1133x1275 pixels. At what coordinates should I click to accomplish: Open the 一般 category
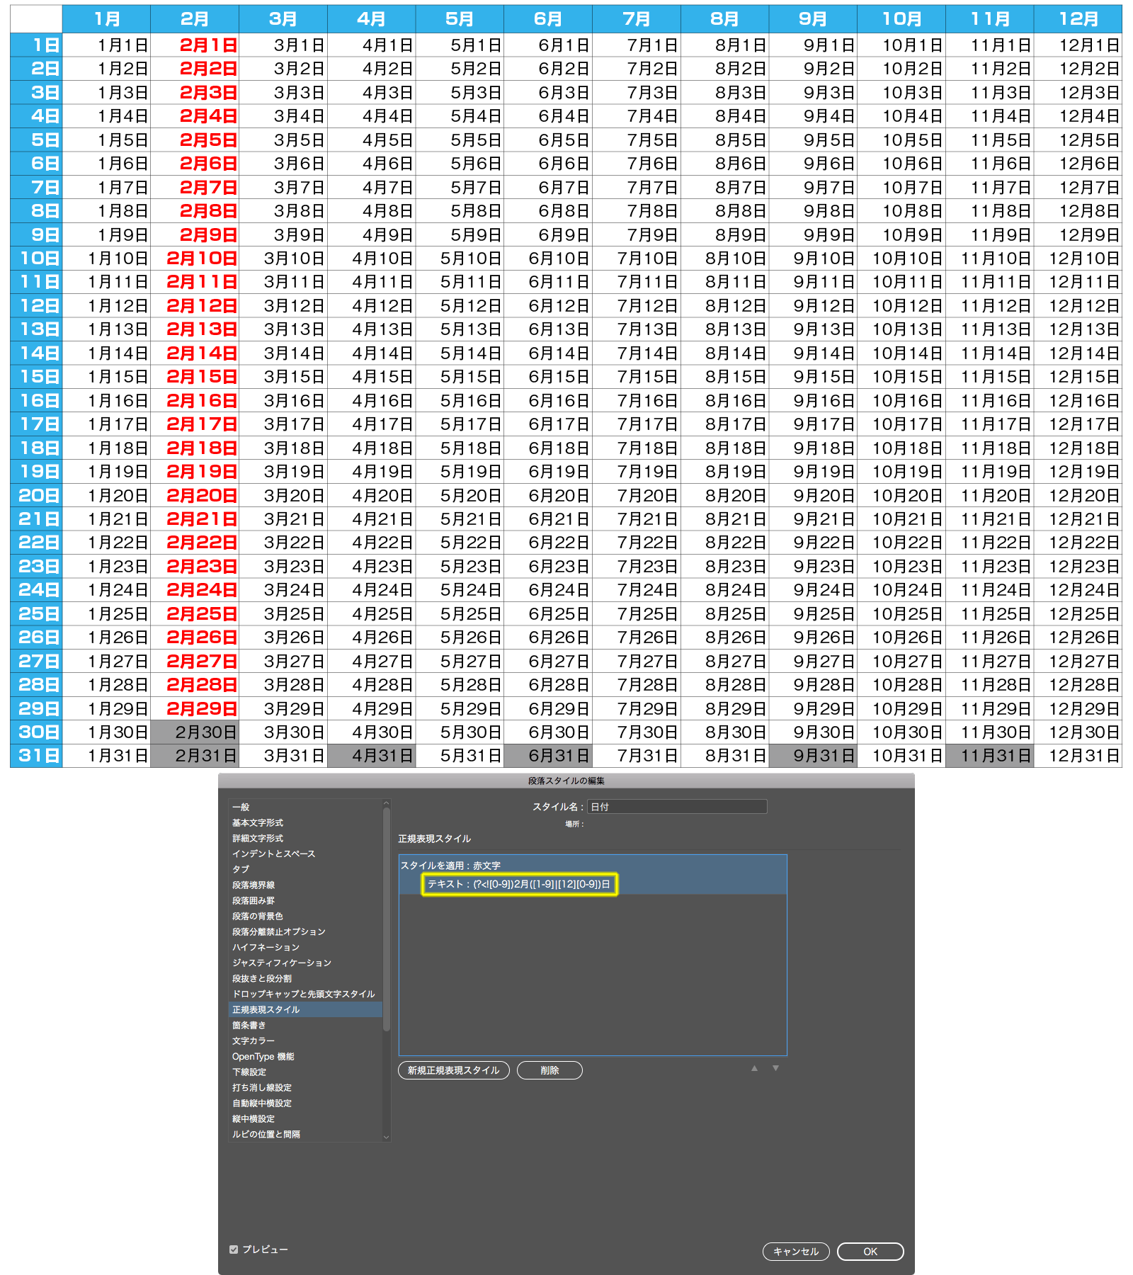(x=241, y=807)
